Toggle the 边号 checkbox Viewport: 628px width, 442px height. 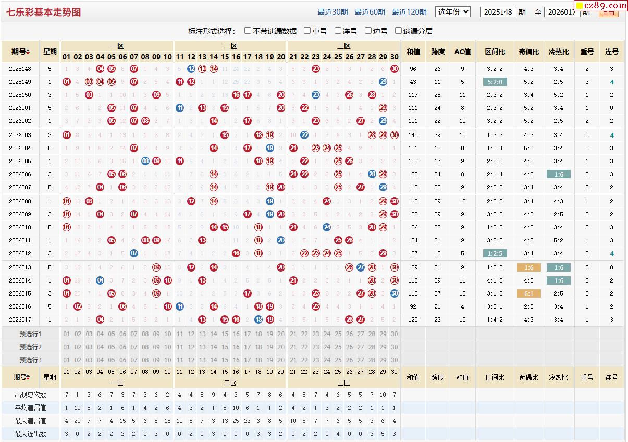coord(368,31)
